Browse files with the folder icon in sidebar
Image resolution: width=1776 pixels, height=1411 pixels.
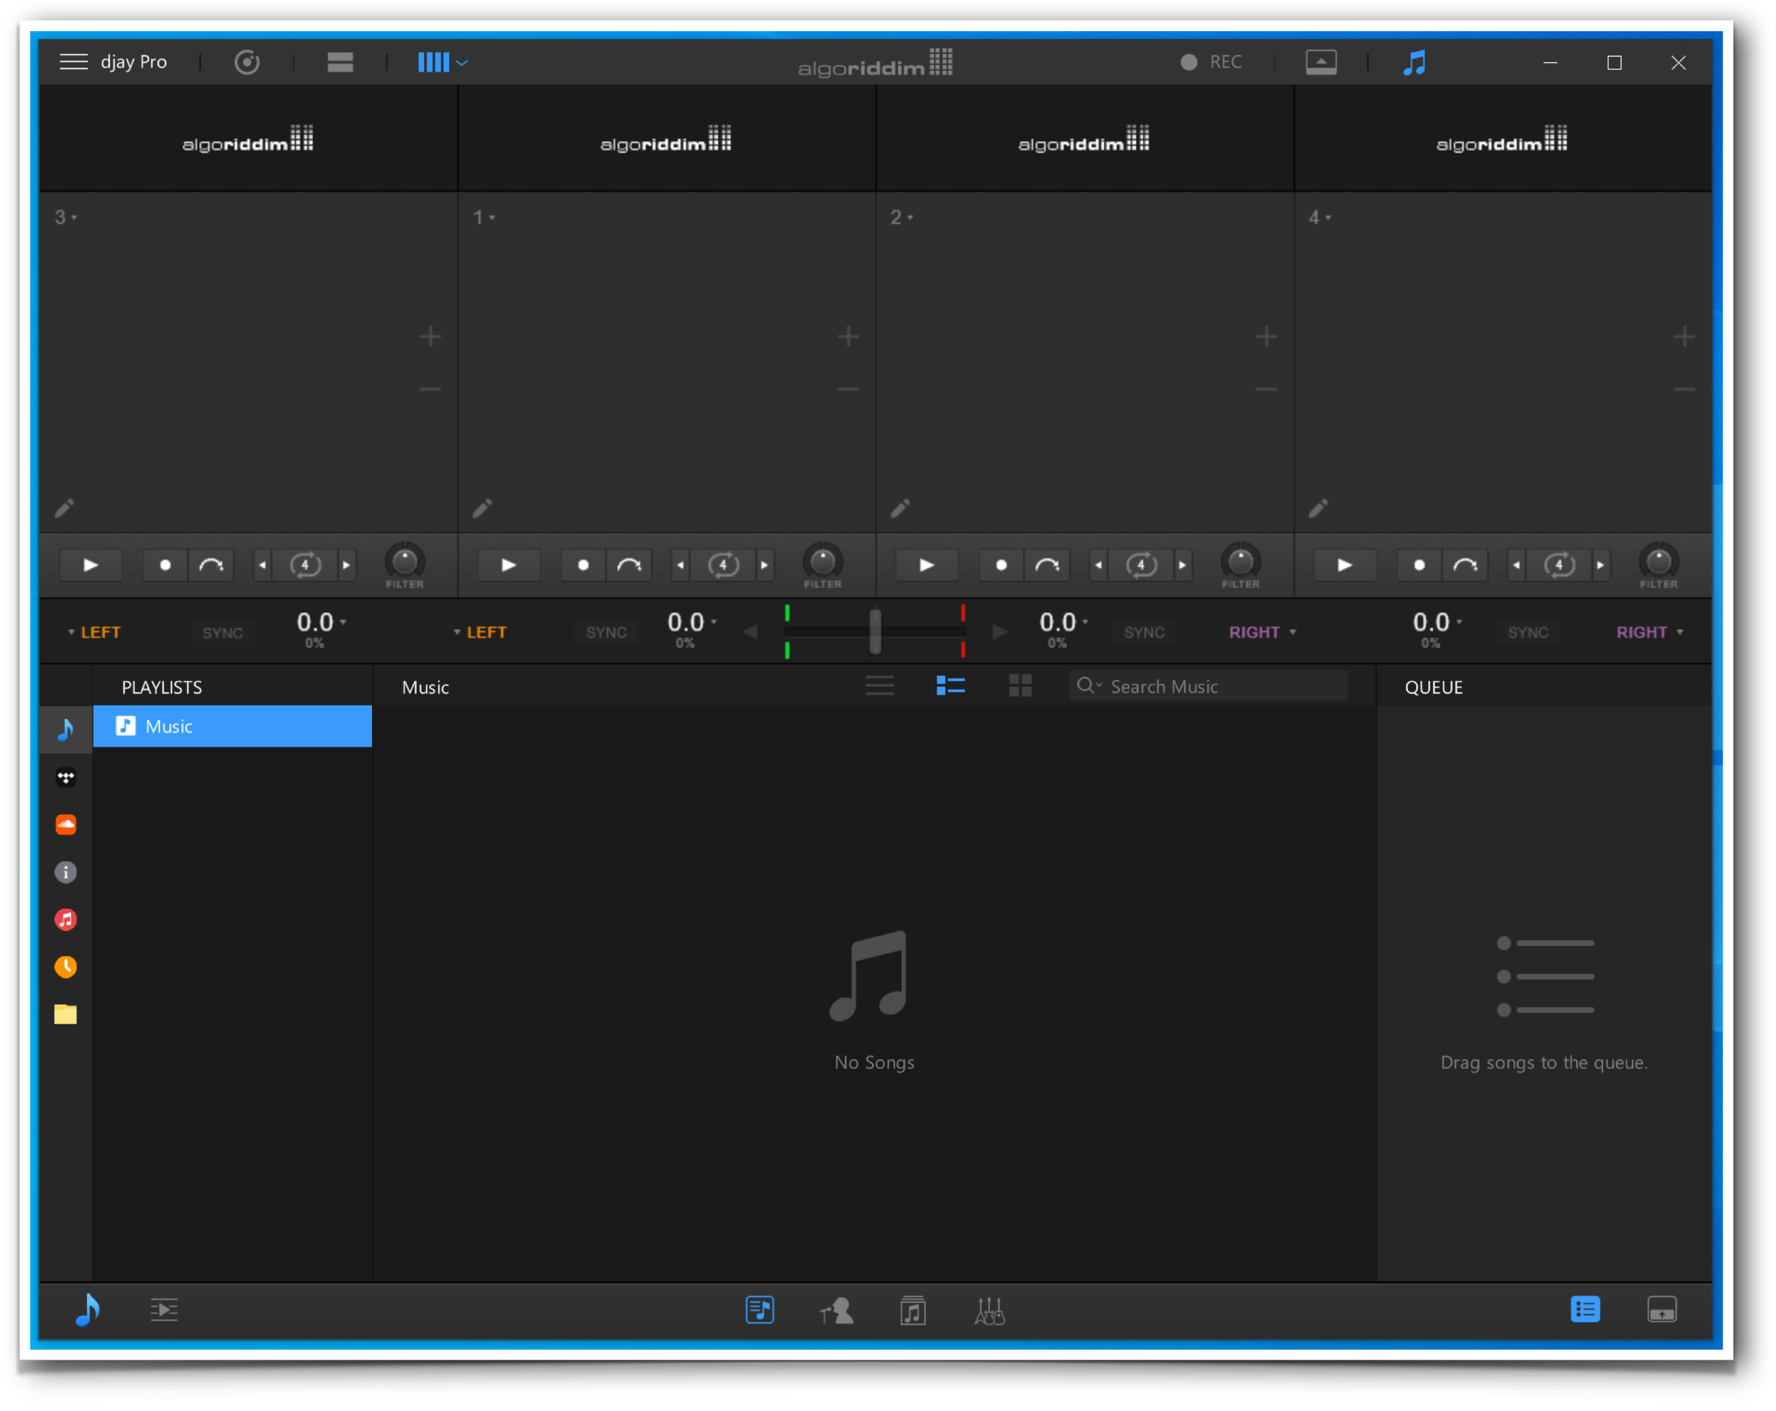point(66,1014)
